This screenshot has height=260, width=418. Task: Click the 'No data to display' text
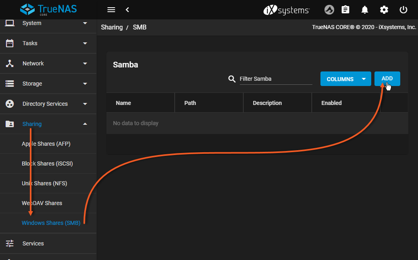136,123
